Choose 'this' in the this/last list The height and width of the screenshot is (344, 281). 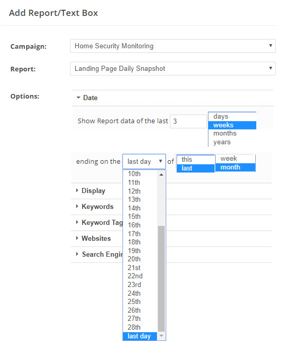click(x=196, y=160)
